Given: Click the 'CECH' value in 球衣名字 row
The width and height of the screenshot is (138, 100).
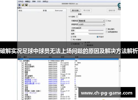Looking at the screenshot, I should (76, 65).
